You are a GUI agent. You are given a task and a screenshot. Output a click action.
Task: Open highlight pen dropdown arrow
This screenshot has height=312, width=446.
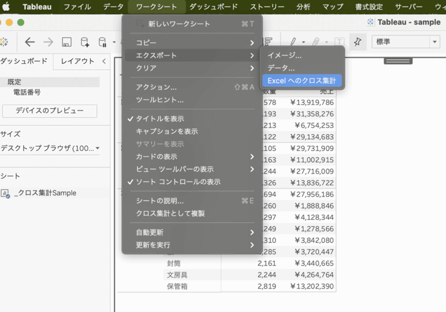[304, 42]
